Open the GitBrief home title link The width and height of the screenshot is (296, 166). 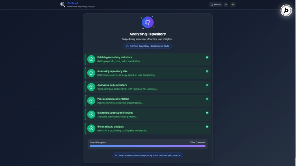[72, 3]
